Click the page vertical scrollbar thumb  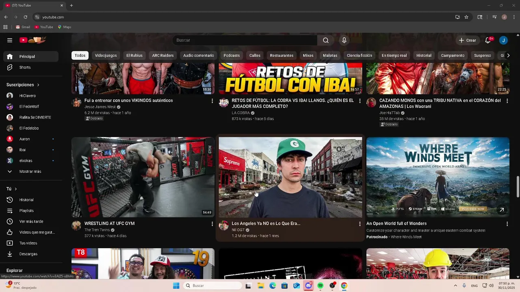(x=518, y=186)
